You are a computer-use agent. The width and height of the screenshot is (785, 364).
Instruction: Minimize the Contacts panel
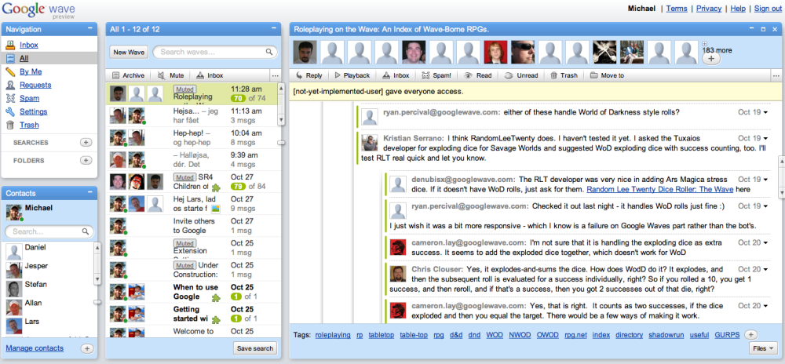89,192
